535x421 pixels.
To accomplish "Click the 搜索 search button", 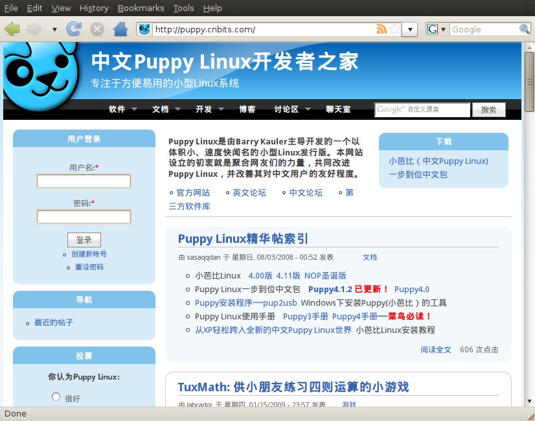I will coord(488,110).
